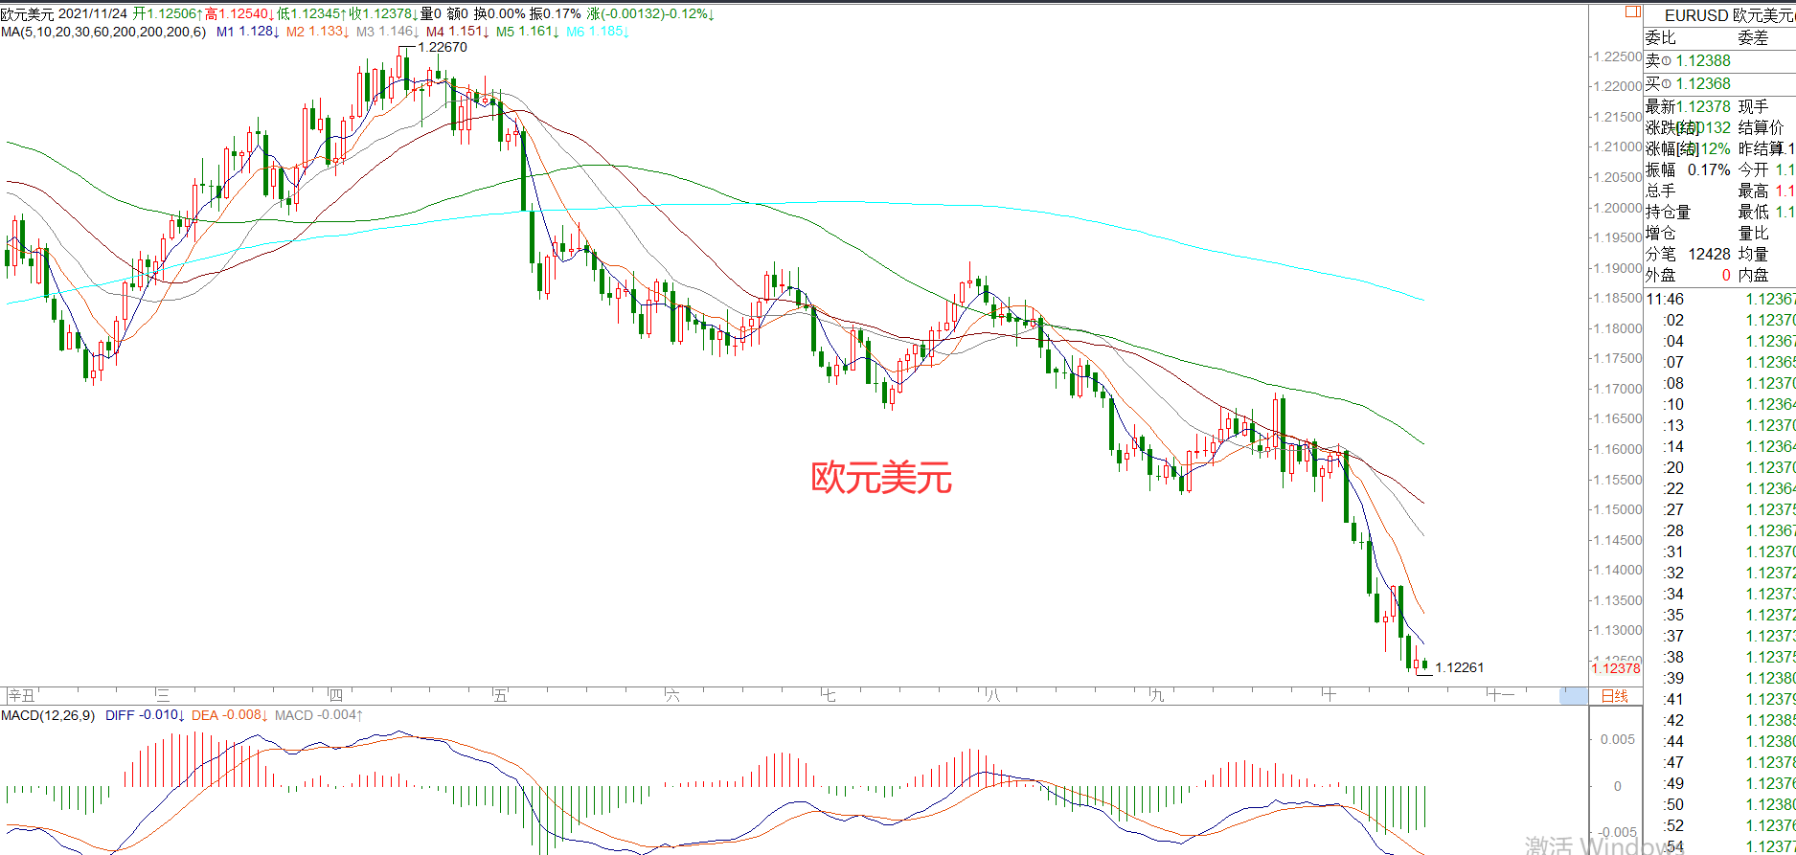Click the sell price 1.12388
This screenshot has height=855, width=1796.
[x=1703, y=61]
